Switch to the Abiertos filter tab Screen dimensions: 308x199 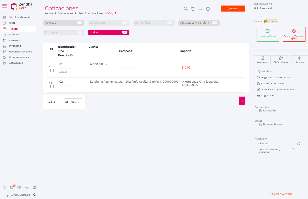click(x=64, y=23)
